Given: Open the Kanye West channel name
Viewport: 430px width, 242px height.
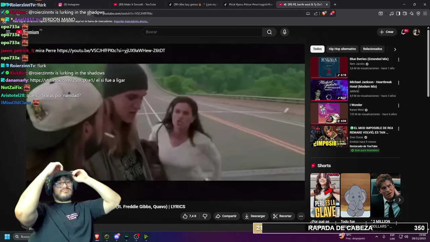Looking at the screenshot, I should (357, 110).
